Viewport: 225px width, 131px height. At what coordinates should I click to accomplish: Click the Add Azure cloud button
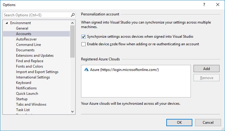pos(207,69)
